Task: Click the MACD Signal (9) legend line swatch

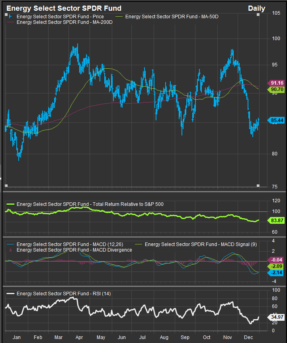Action: 139,244
